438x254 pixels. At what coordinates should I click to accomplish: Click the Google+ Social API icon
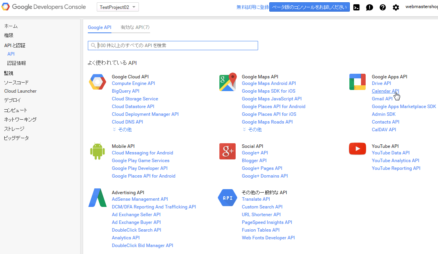(228, 151)
